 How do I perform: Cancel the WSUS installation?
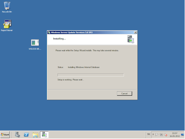coord(124,93)
